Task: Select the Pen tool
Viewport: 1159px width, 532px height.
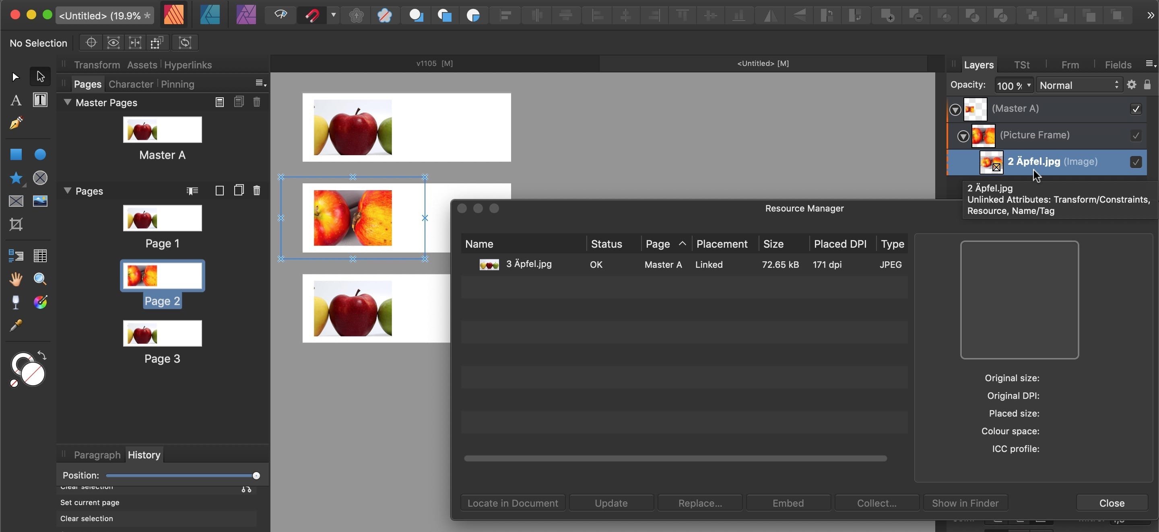Action: [x=16, y=123]
